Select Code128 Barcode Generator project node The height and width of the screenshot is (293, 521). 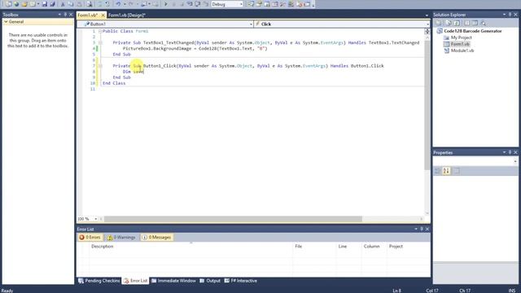[x=472, y=31]
